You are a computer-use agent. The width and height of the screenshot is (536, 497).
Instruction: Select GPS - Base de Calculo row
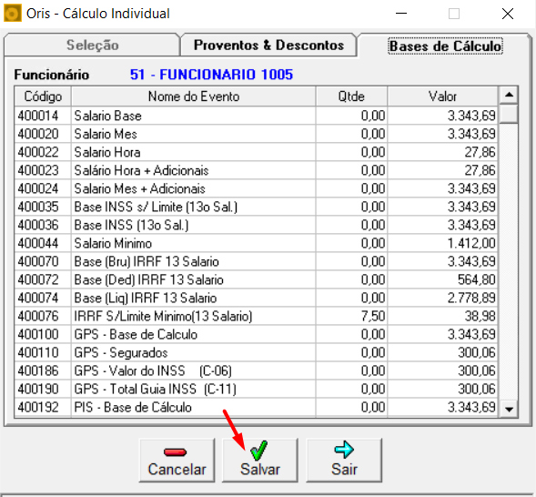tap(257, 334)
